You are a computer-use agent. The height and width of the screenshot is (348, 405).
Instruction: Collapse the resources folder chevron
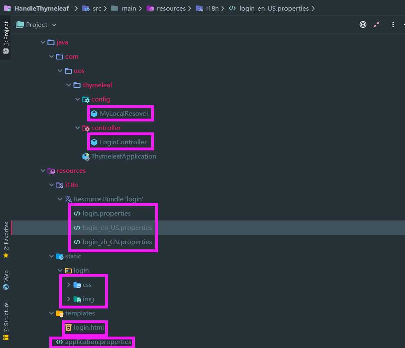click(43, 170)
